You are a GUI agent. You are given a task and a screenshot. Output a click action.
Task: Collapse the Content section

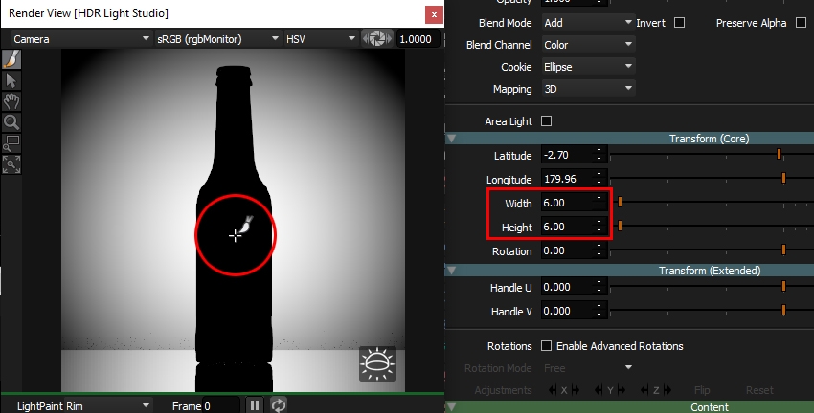pyautogui.click(x=451, y=407)
